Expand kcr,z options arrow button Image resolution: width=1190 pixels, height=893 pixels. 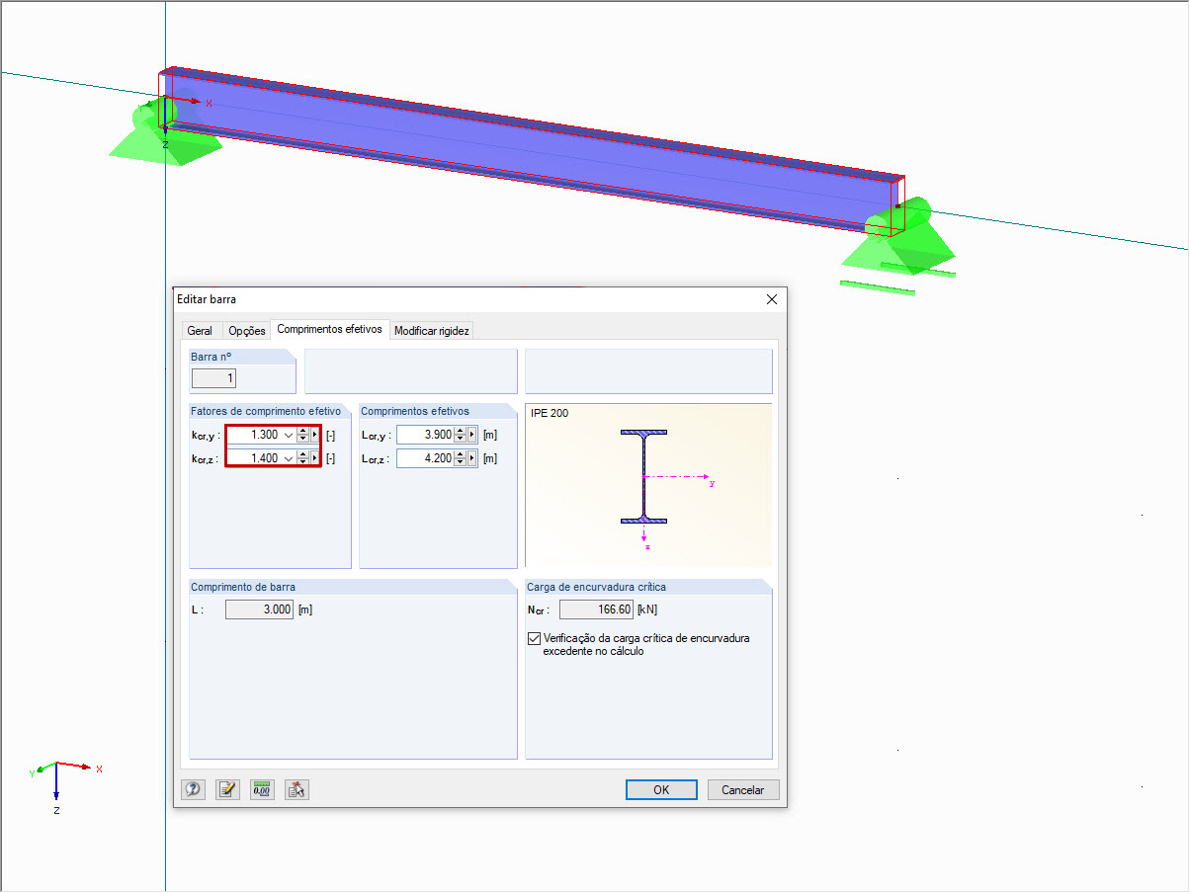[315, 458]
